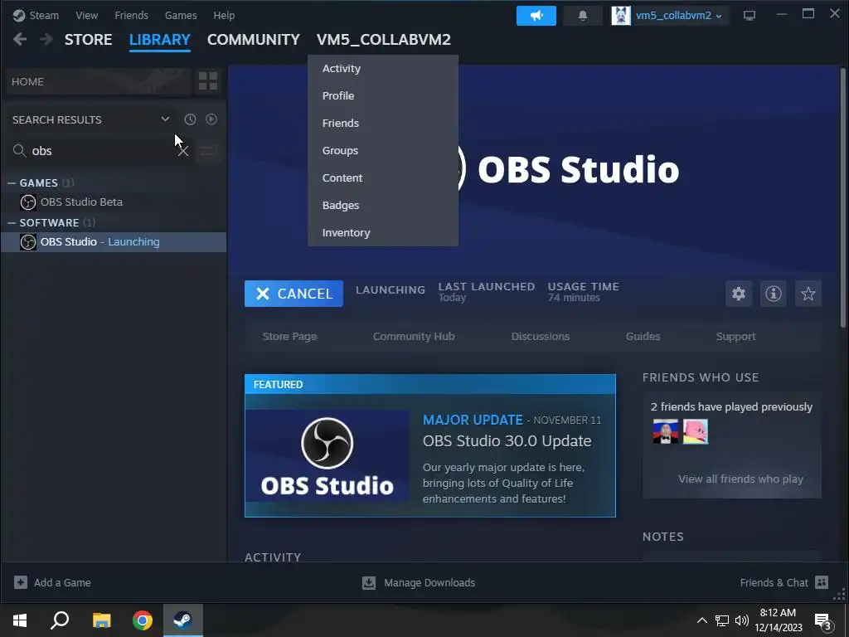Click the search magnifier icon in the library
Image resolution: width=849 pixels, height=637 pixels.
click(x=20, y=151)
